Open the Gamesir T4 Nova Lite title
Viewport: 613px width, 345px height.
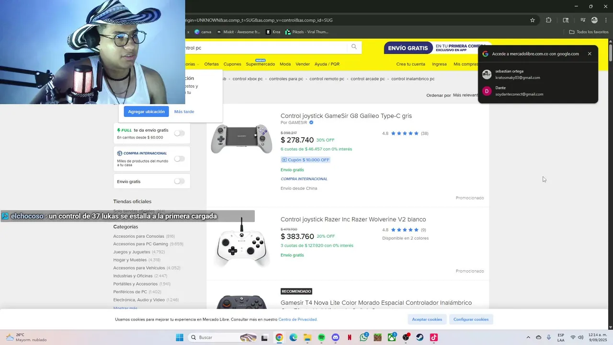pos(376,303)
